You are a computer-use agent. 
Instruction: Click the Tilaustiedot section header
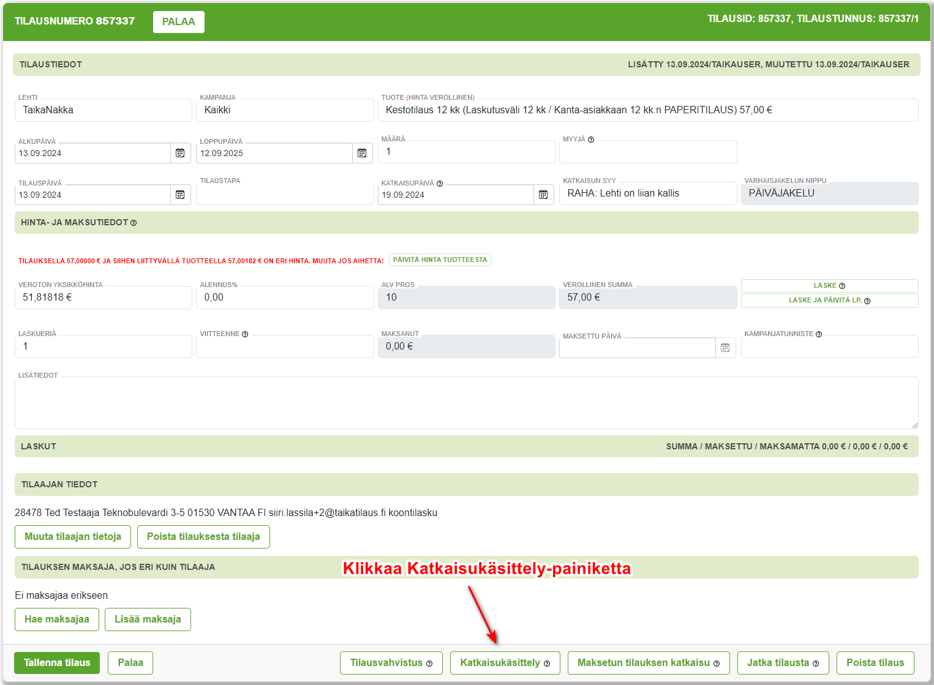click(x=467, y=64)
